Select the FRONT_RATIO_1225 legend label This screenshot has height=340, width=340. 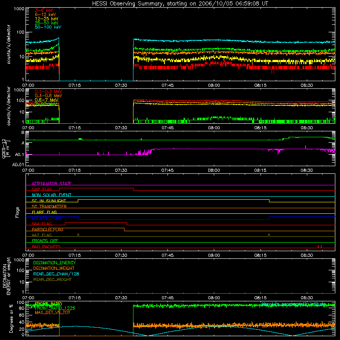[55, 308]
